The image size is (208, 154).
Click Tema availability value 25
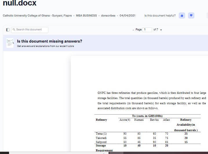[x=186, y=134]
